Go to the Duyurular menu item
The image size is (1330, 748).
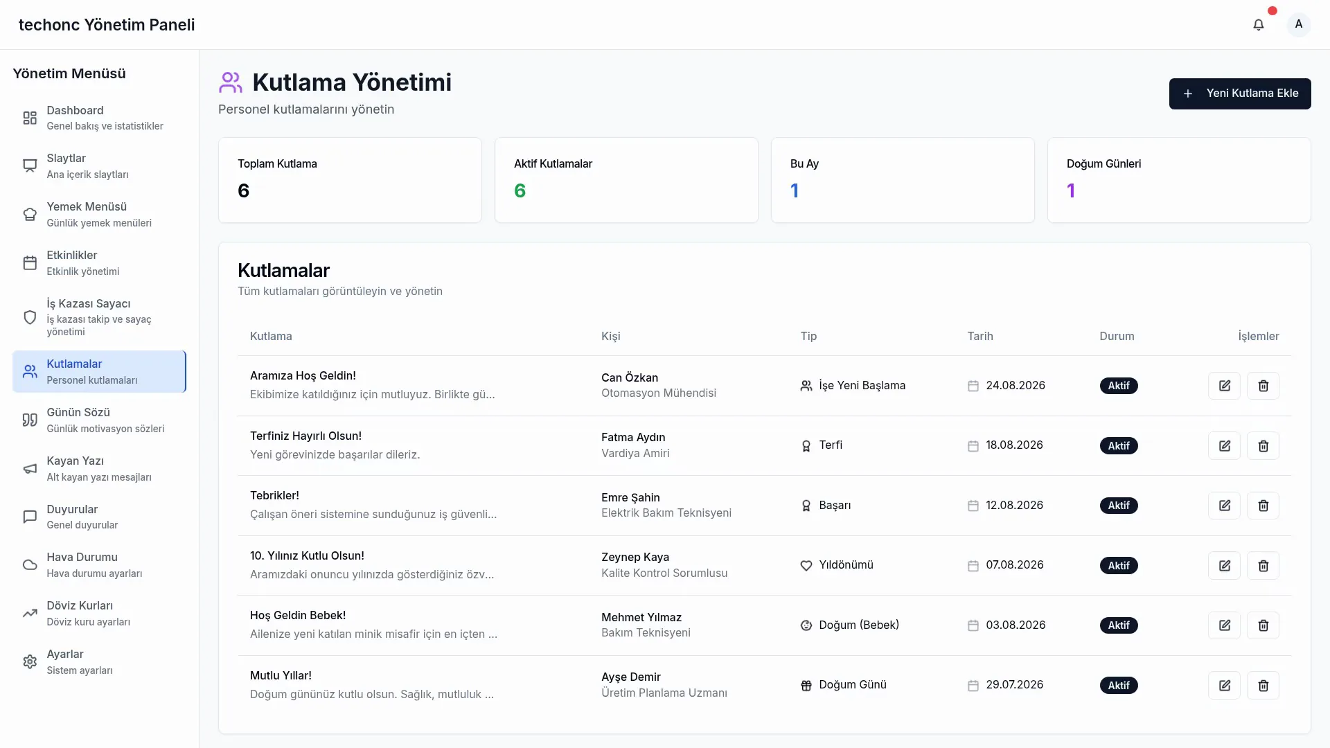coord(99,517)
